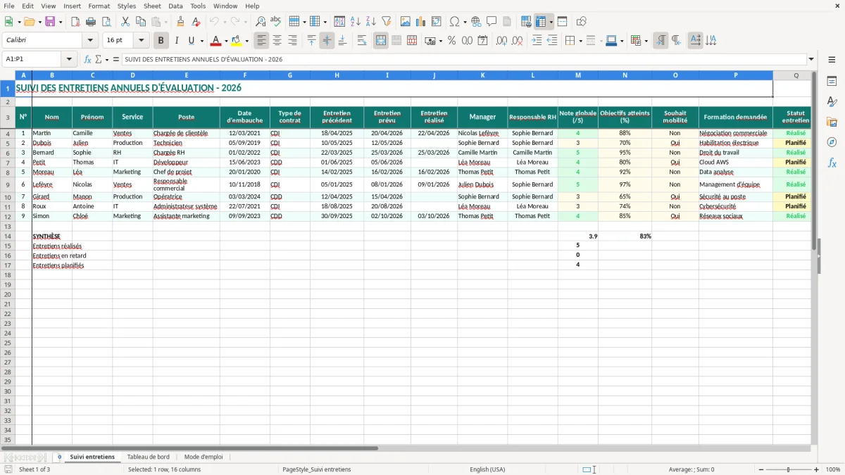Switch to the Tableau de bord sheet tab
This screenshot has height=475, width=845.
click(148, 457)
